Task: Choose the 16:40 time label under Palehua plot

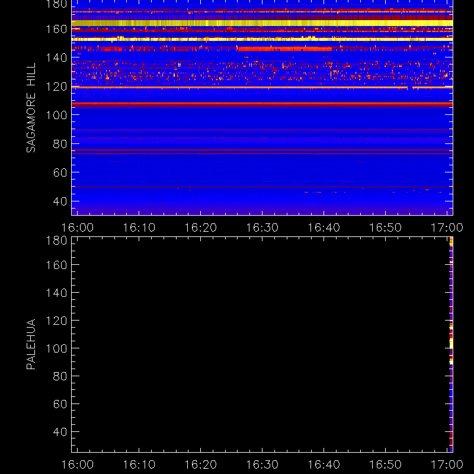Action: pos(324,465)
